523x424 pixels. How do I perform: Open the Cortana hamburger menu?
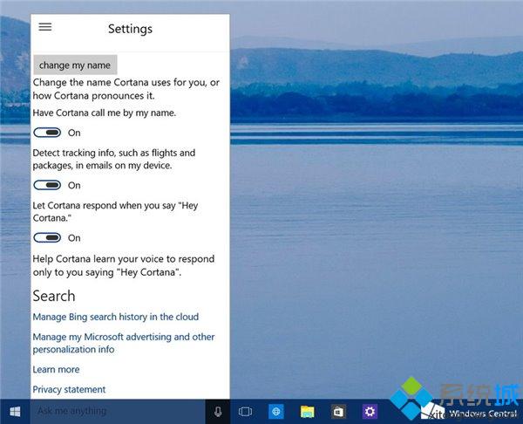(x=45, y=27)
